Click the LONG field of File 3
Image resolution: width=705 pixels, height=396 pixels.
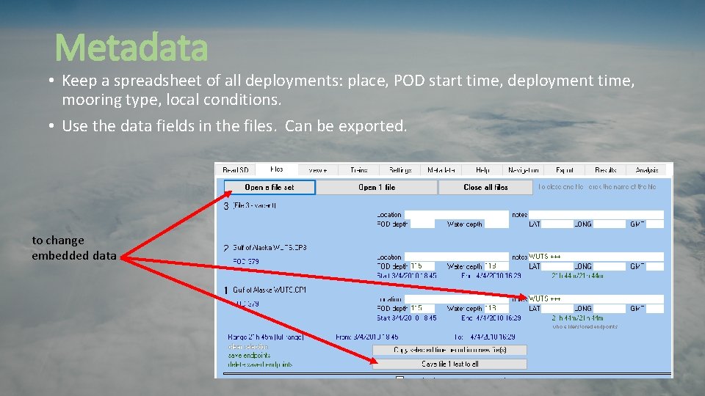click(610, 224)
